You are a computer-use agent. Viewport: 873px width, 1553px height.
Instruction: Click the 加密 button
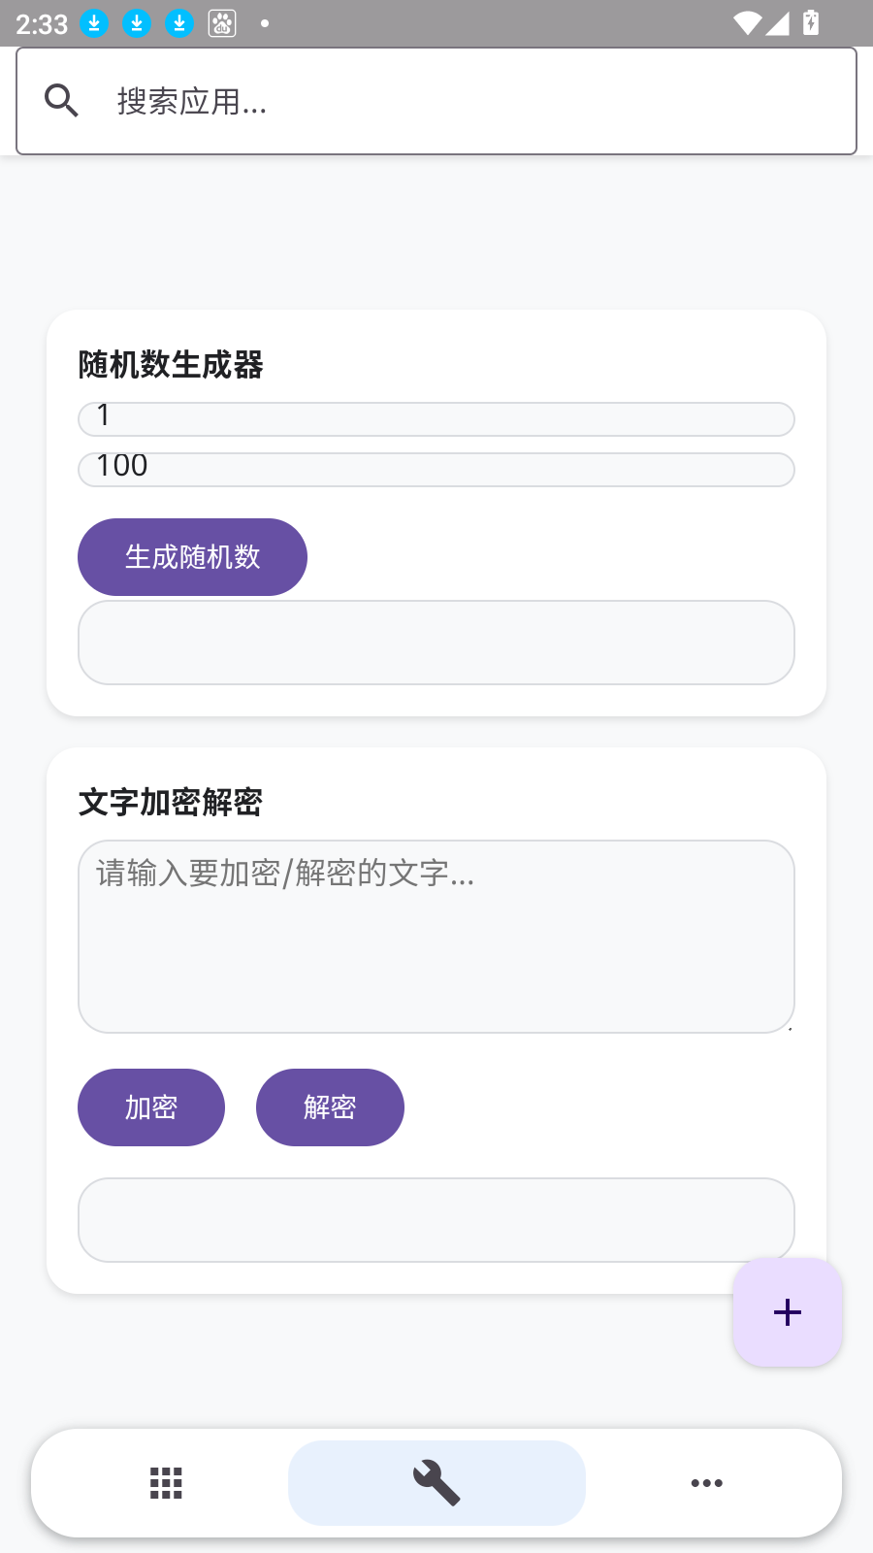(151, 1107)
